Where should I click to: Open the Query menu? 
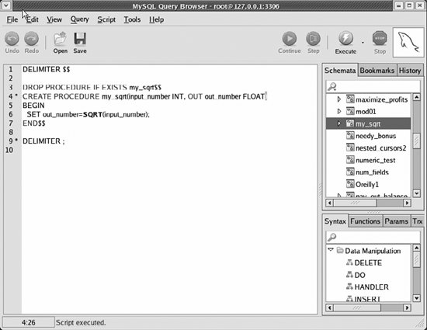coord(79,19)
